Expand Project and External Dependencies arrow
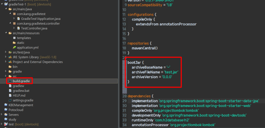The image size is (265, 128). pyautogui.click(x=6, y=62)
